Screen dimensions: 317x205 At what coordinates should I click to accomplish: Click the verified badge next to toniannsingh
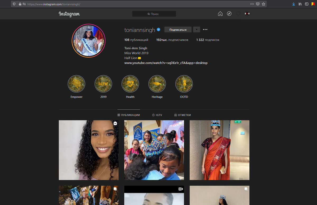tap(158, 30)
